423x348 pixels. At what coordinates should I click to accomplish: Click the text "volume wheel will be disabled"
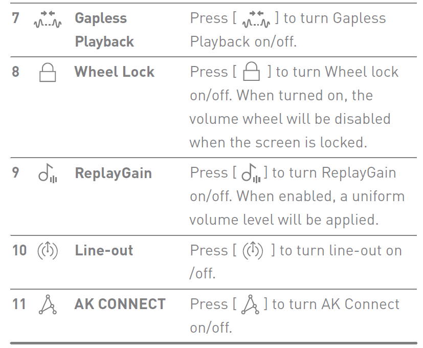(290, 119)
